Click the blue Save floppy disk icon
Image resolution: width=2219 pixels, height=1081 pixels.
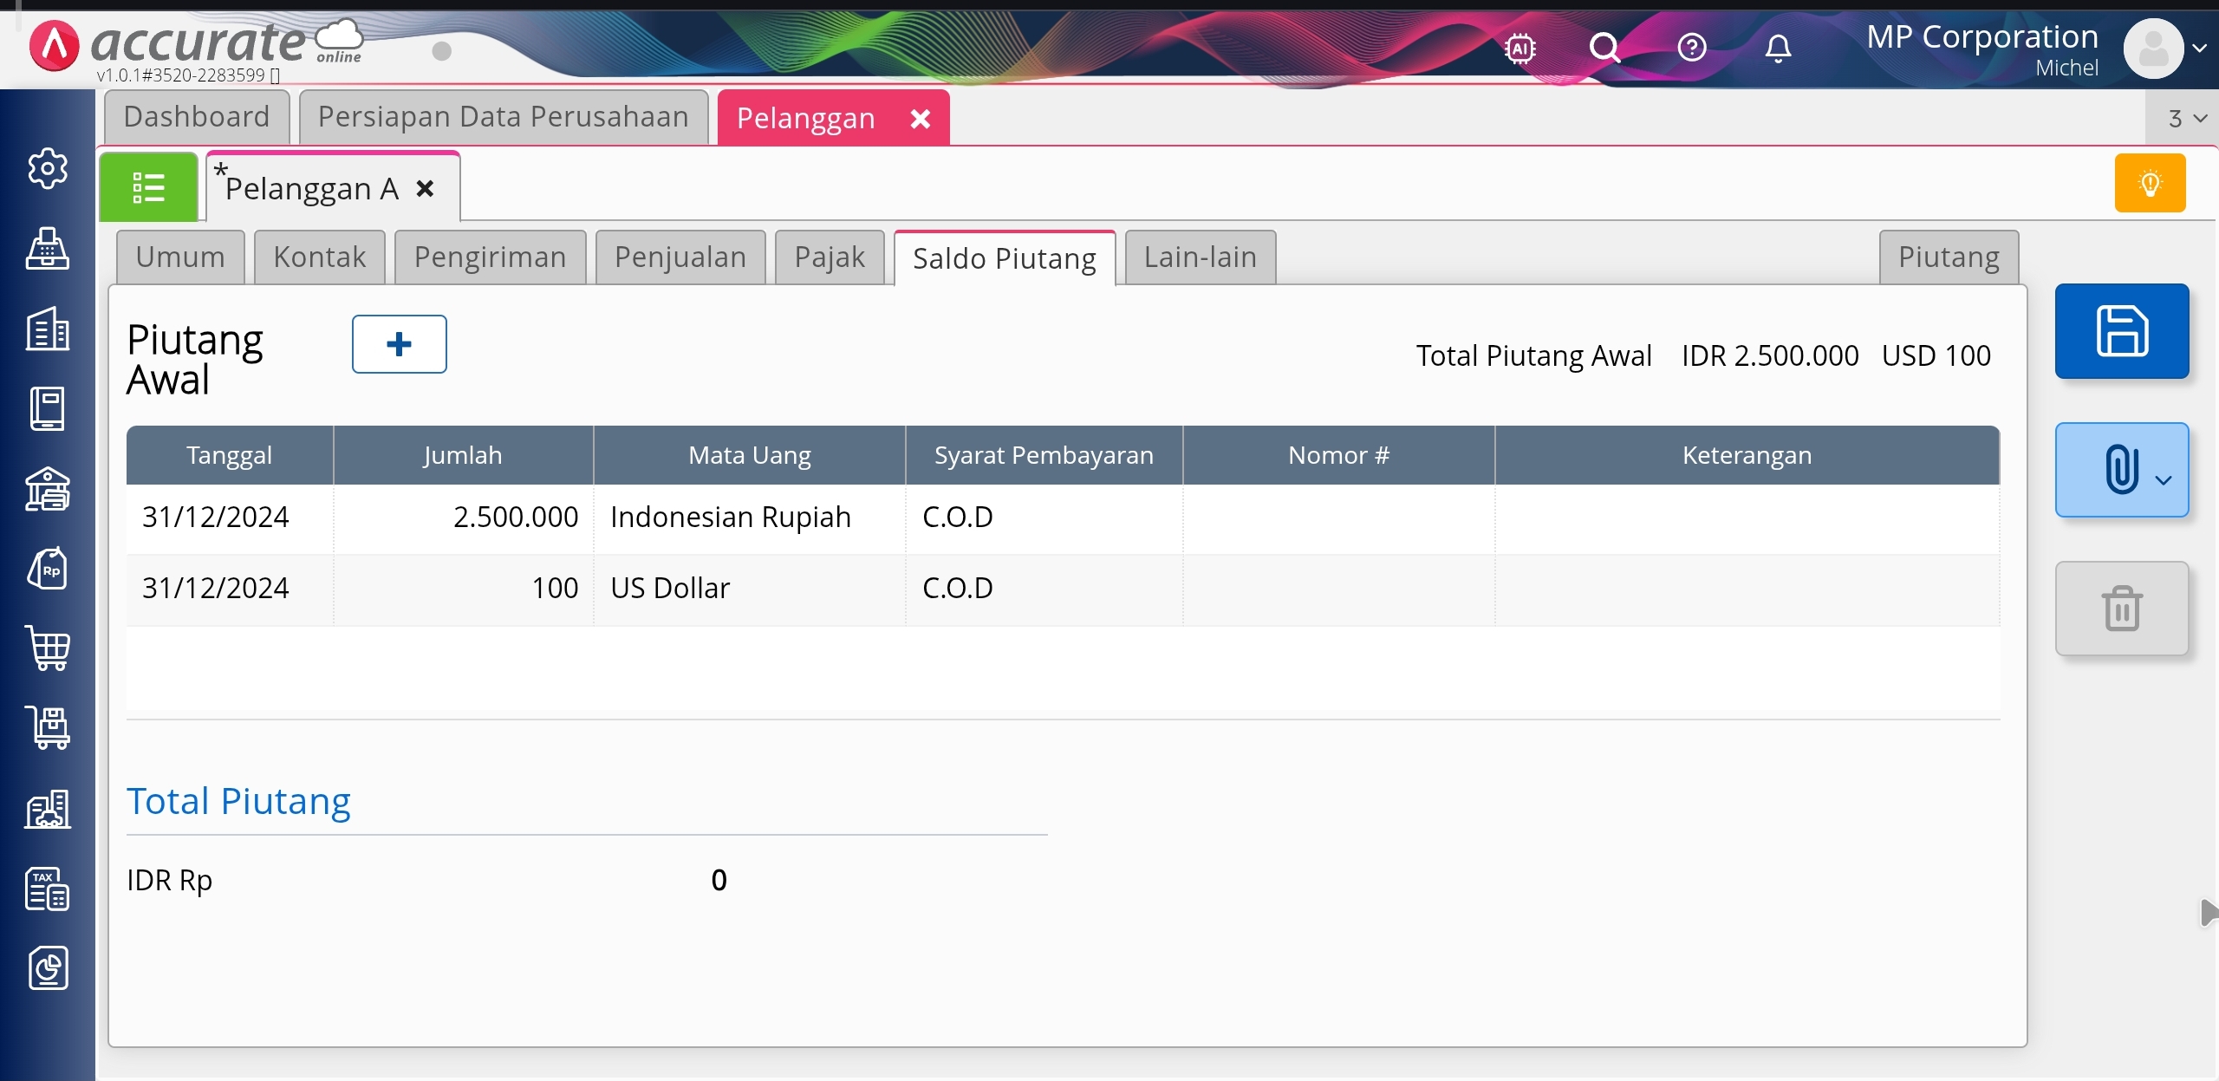(2121, 331)
